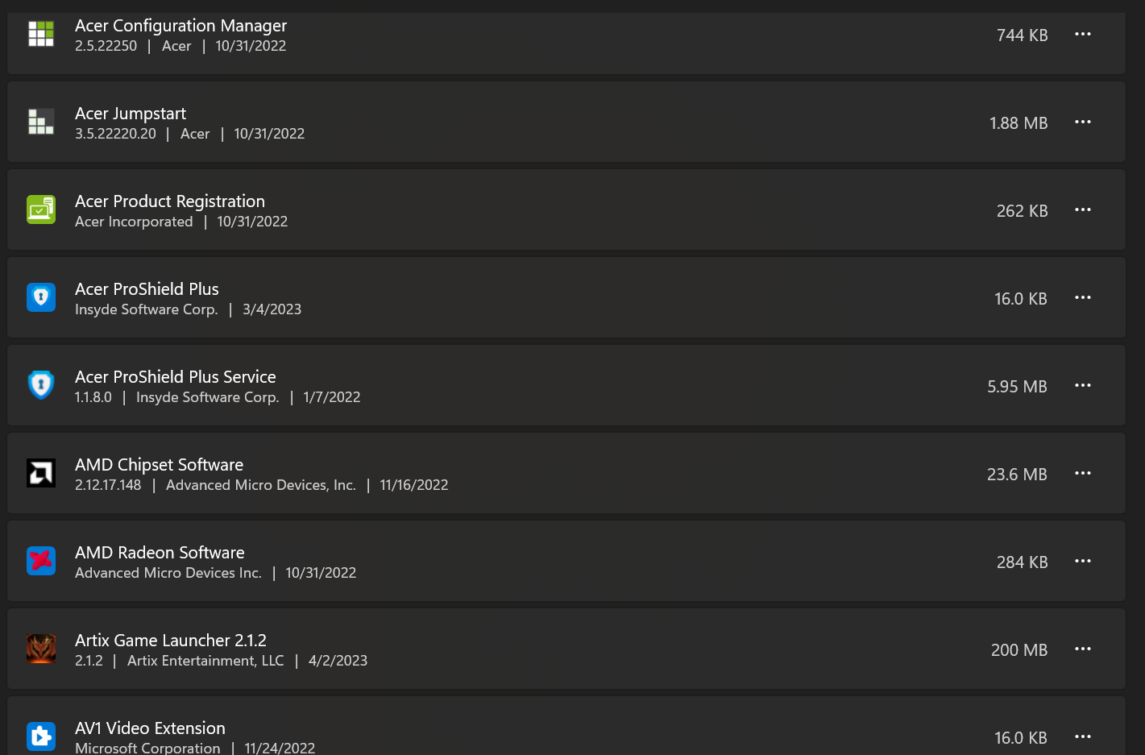Click the Acer ProShield Plus shield icon

(x=41, y=297)
